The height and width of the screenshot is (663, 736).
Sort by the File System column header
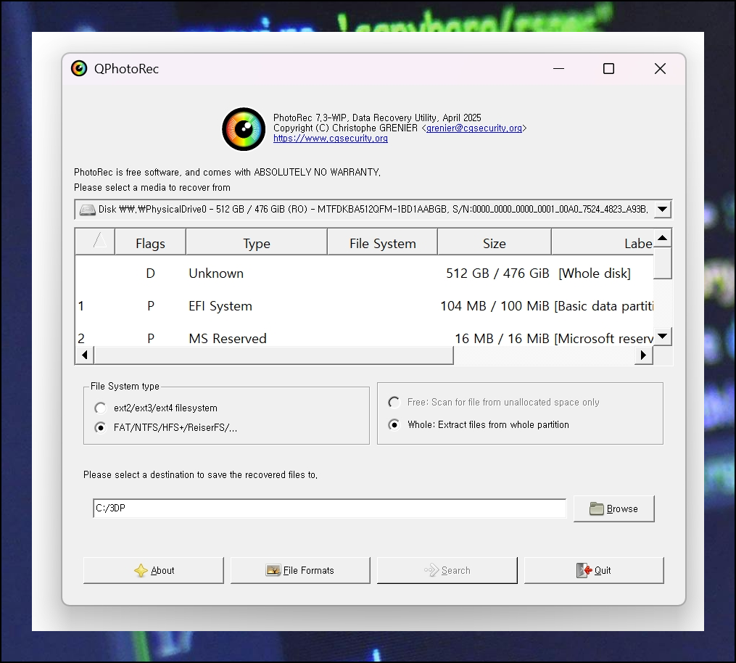pos(383,243)
